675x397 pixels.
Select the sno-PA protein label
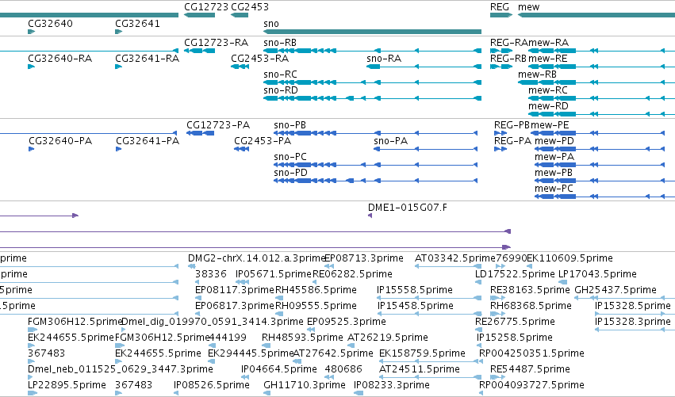click(x=390, y=141)
